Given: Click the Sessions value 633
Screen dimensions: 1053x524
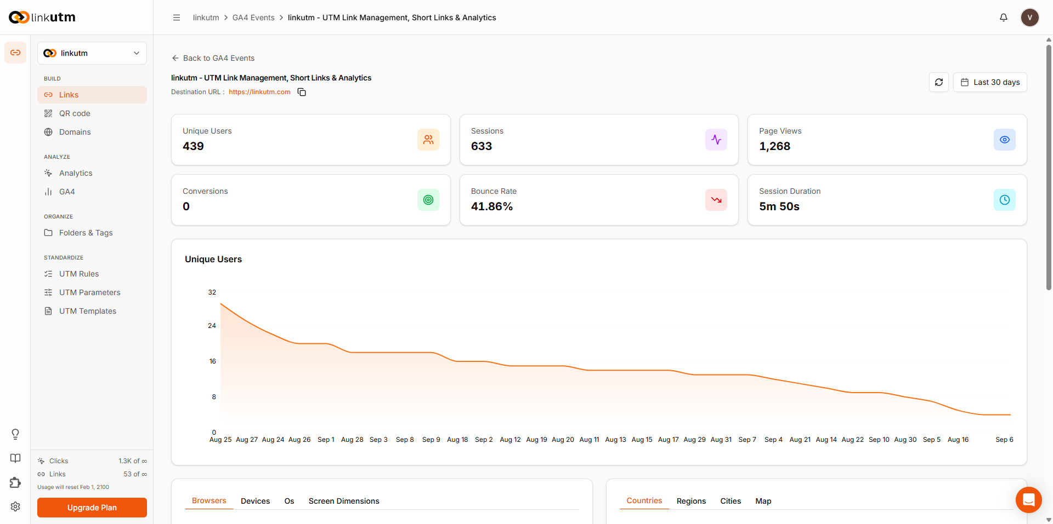Looking at the screenshot, I should (x=482, y=146).
